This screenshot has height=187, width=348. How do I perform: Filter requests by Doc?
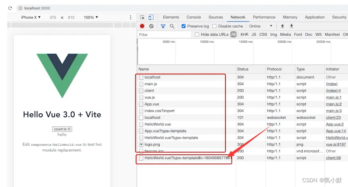[x=309, y=35]
